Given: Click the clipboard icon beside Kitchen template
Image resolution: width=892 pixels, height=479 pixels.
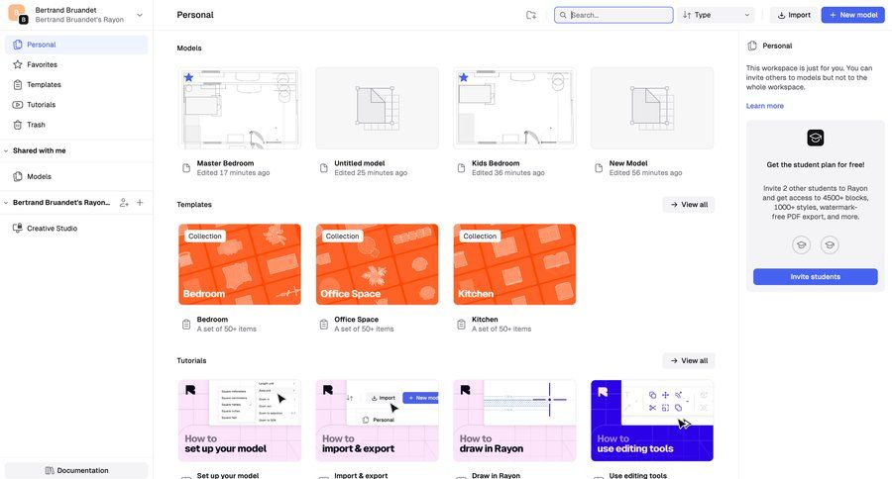Looking at the screenshot, I should 461,325.
